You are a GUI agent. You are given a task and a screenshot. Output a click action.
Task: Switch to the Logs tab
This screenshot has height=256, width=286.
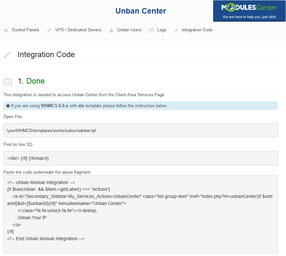[x=162, y=30]
